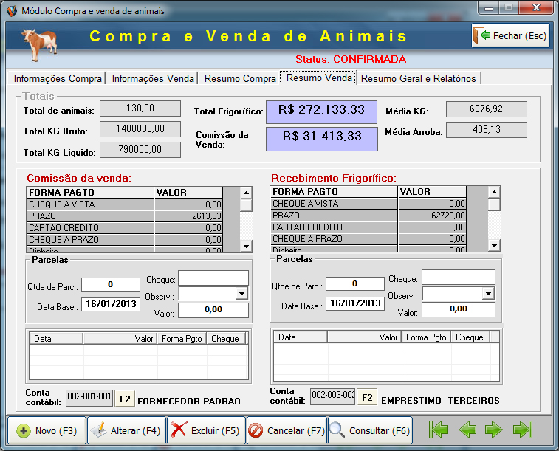Screen dimensions: 559x451
Task: Select PRAZO row in Comissão da venda
Action: point(125,216)
